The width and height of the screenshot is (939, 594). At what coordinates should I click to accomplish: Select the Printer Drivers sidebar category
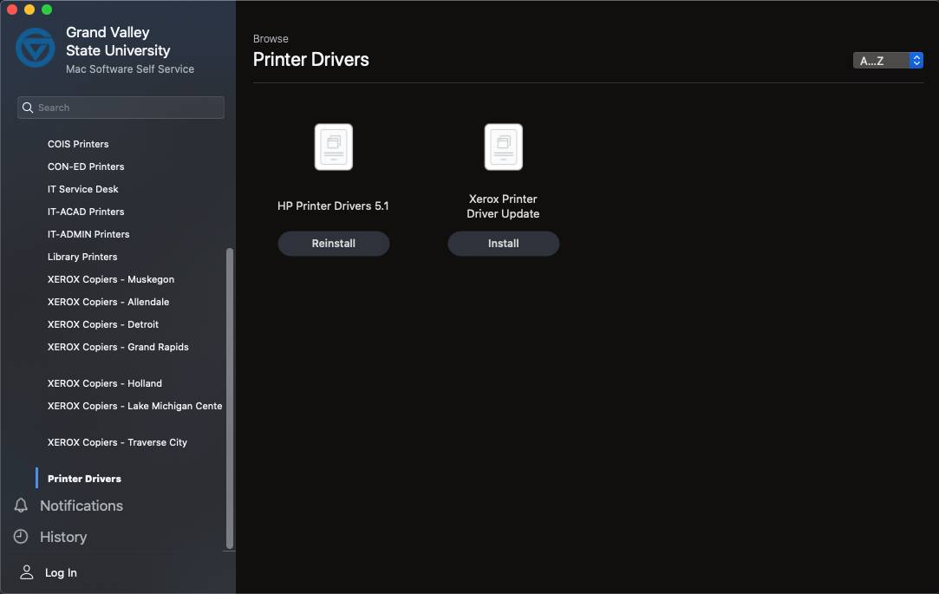click(x=84, y=479)
